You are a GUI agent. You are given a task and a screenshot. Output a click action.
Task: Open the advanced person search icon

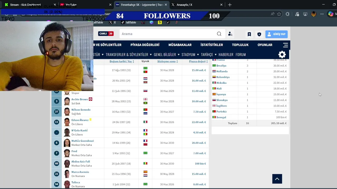[x=230, y=34]
